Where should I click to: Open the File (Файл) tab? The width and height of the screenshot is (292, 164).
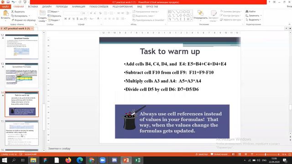(5, 7)
